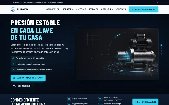Select the fourth section navigation dot
Screen dimensions: 169x105
(x=161, y=54)
